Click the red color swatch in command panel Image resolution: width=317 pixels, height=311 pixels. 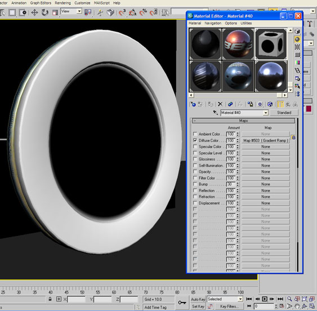click(x=309, y=109)
